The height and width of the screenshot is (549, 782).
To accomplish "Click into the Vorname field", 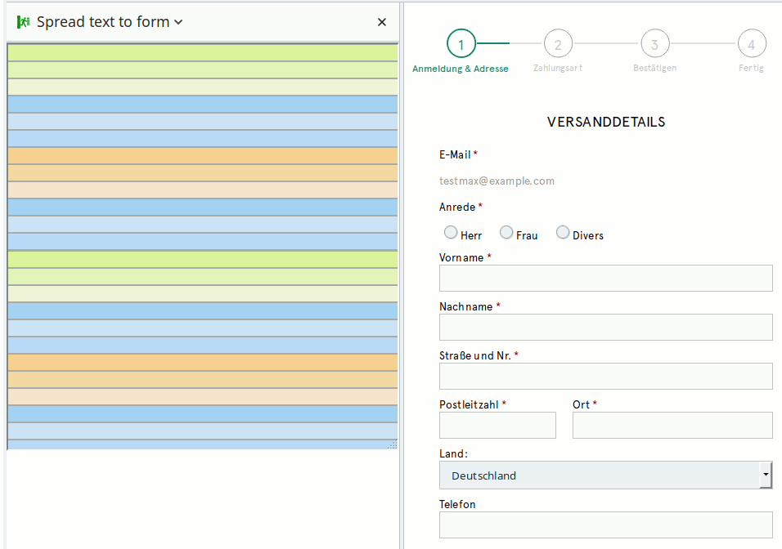I will 605,279.
